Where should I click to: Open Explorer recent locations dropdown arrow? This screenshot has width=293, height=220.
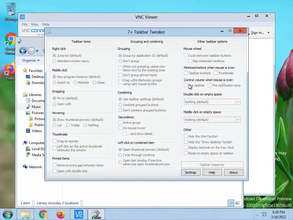pyautogui.click(x=37, y=51)
